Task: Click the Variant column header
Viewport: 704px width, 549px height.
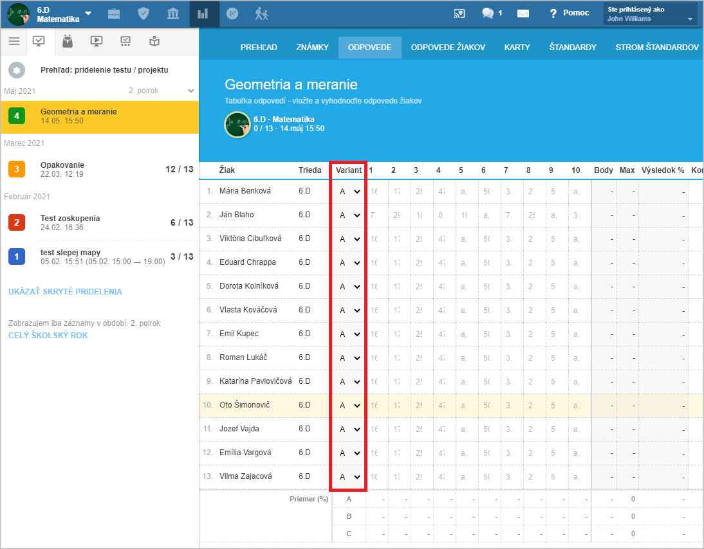Action: (x=348, y=170)
